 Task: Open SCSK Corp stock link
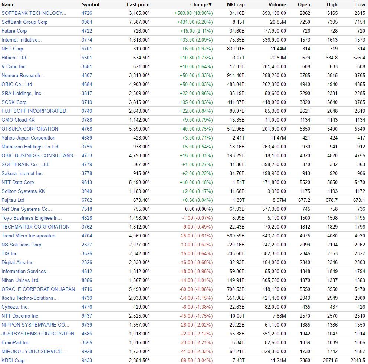click(14, 102)
